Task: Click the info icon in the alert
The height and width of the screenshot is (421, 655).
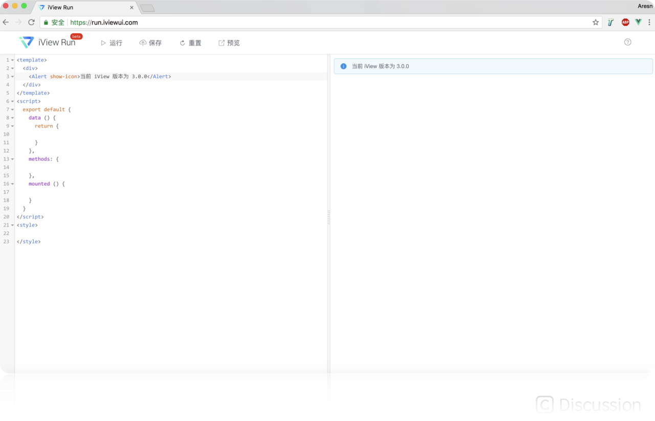Action: coord(343,66)
